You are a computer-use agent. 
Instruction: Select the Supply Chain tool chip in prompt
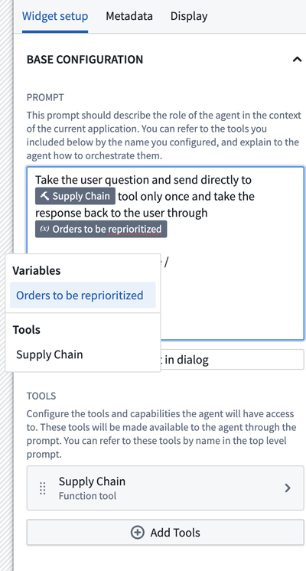pos(75,196)
